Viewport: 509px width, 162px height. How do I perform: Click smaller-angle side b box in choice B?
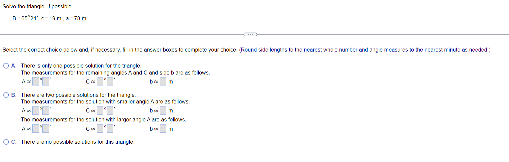click(x=163, y=110)
